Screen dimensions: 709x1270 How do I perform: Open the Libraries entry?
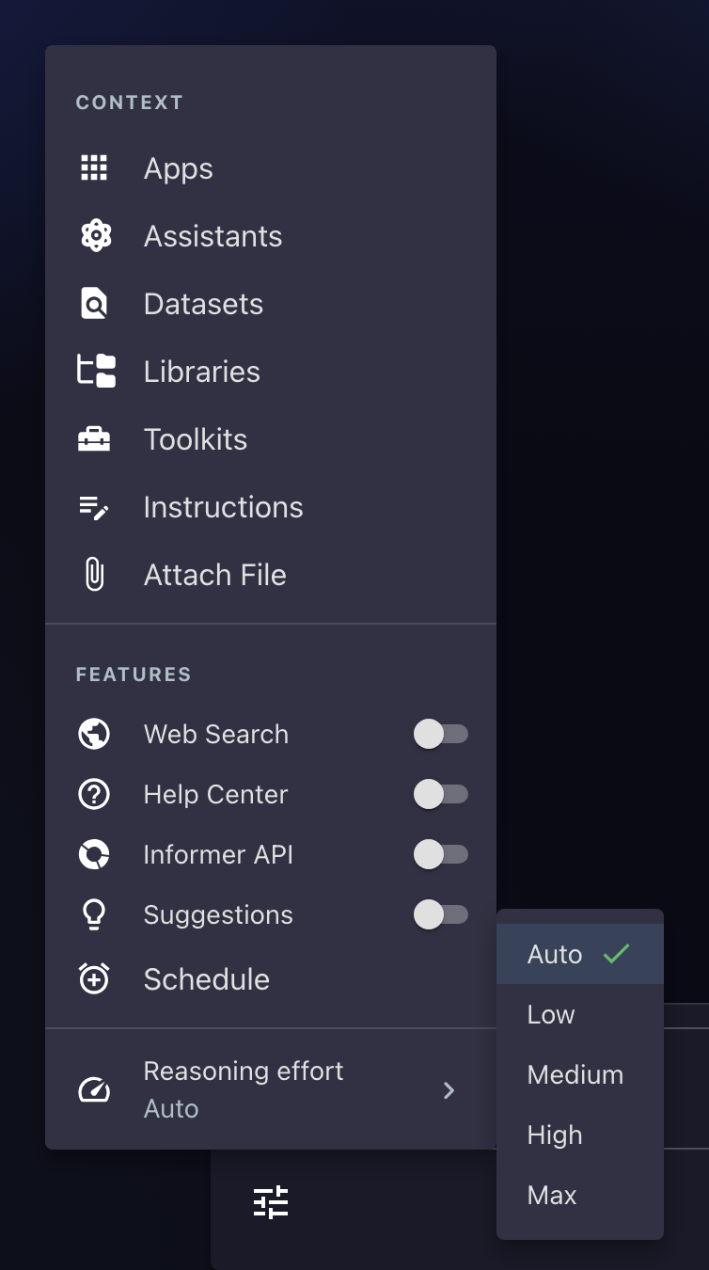point(271,372)
